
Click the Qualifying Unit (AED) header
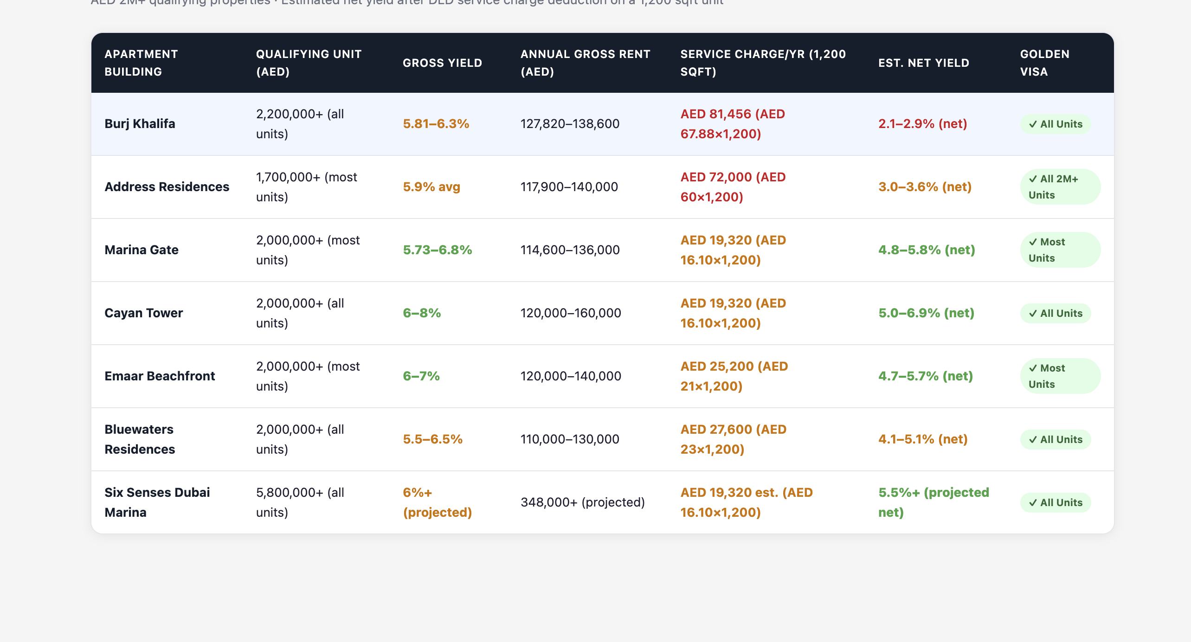(309, 63)
